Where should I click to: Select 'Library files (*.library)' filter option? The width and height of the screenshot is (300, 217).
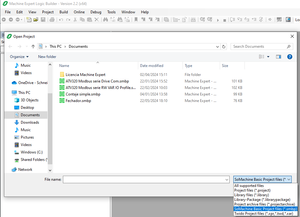pos(251,195)
